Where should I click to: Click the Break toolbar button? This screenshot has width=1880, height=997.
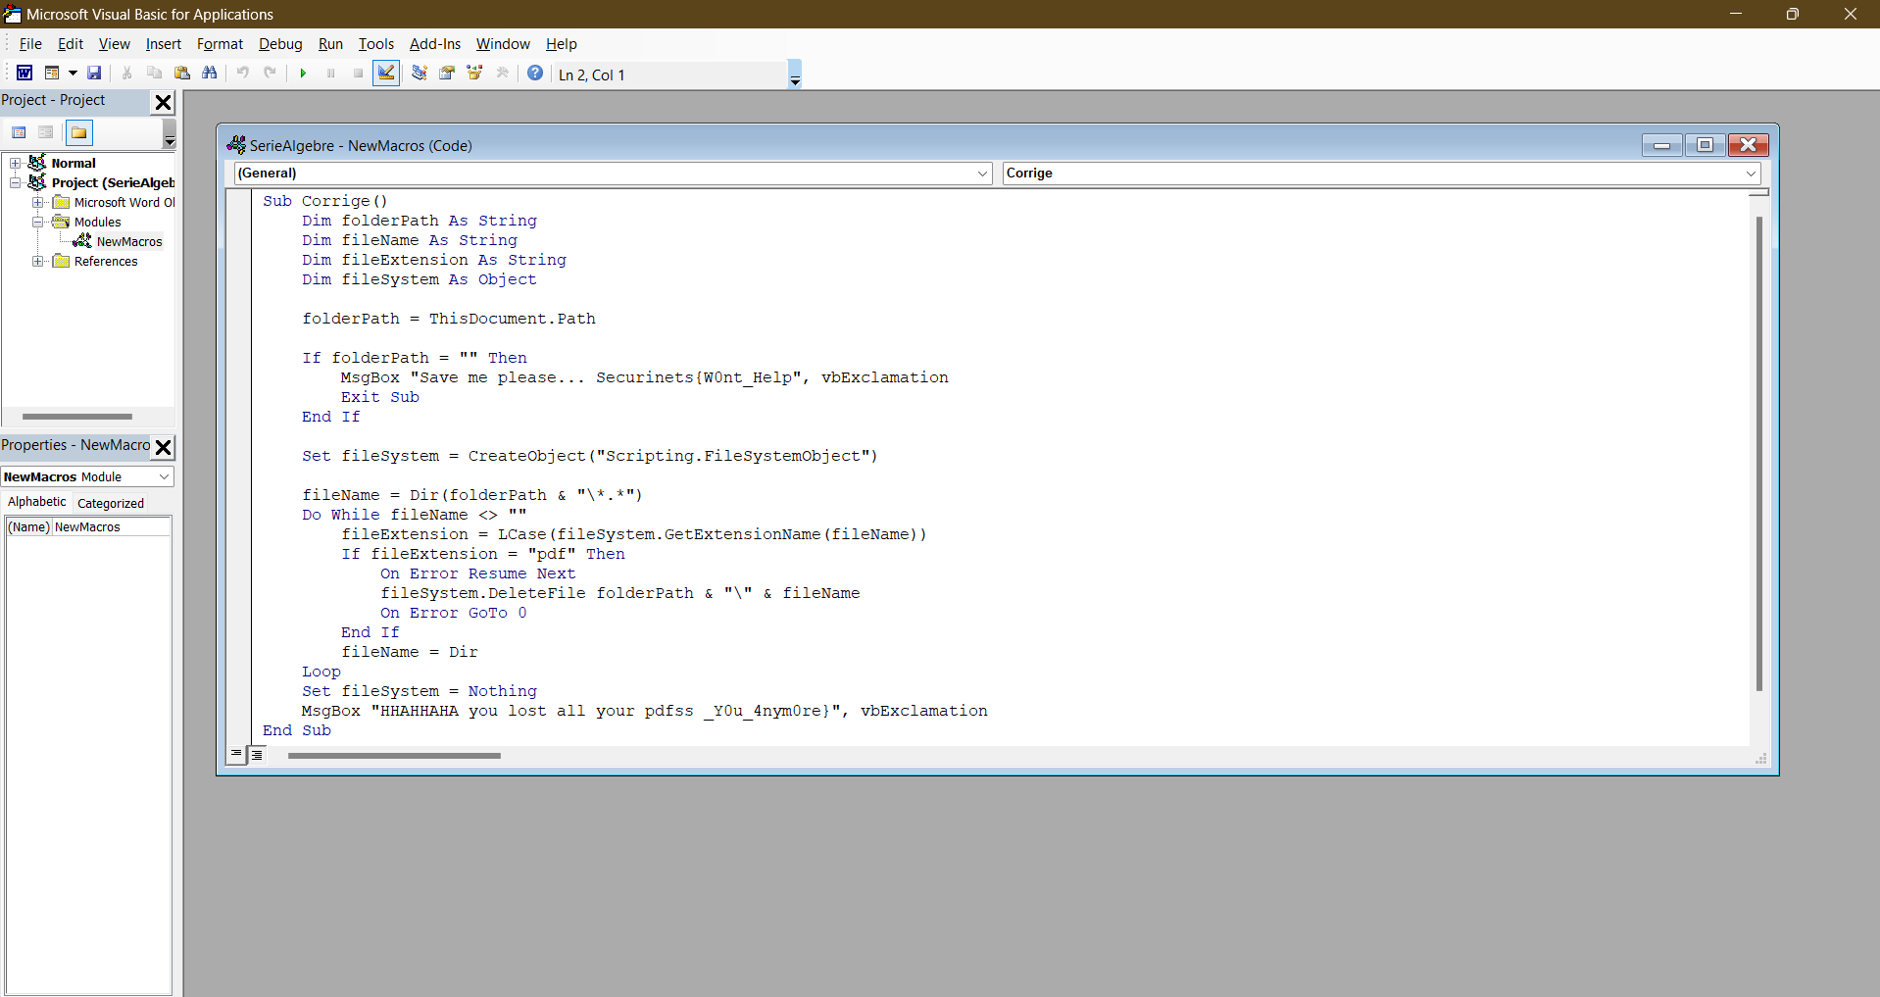point(330,73)
